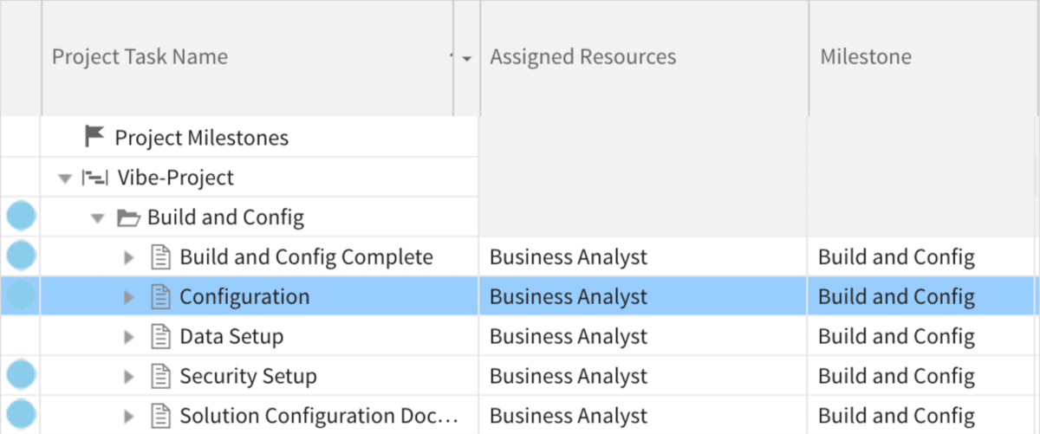Screen dimensions: 1040x434
Task: Click the Solution Configuration Doc document icon
Action: [x=159, y=416]
